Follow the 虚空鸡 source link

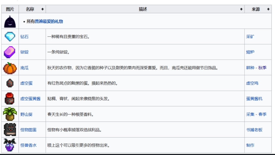pos(252,83)
